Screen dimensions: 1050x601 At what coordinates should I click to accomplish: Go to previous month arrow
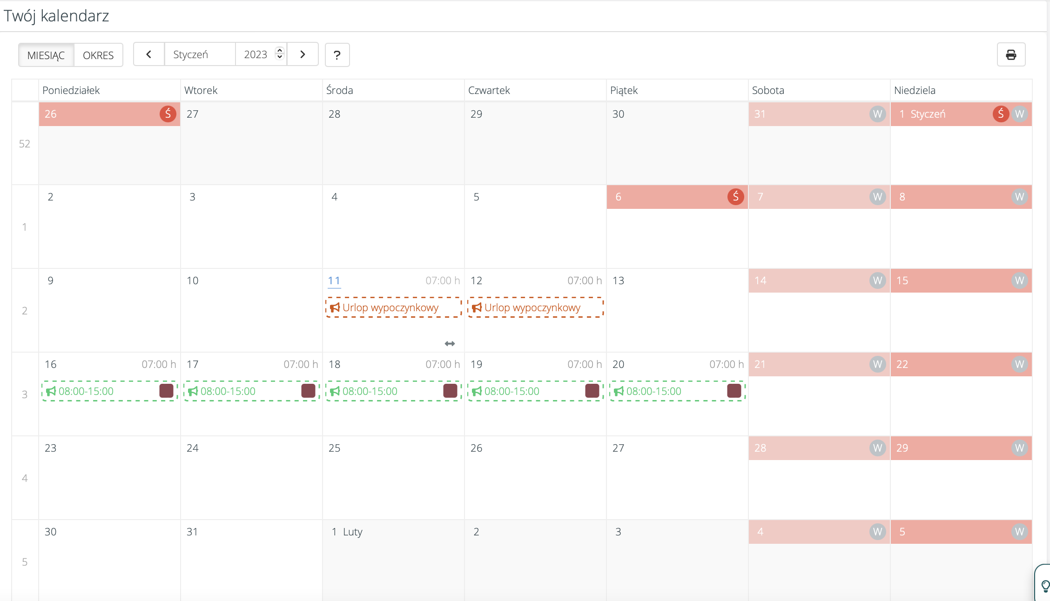(149, 54)
